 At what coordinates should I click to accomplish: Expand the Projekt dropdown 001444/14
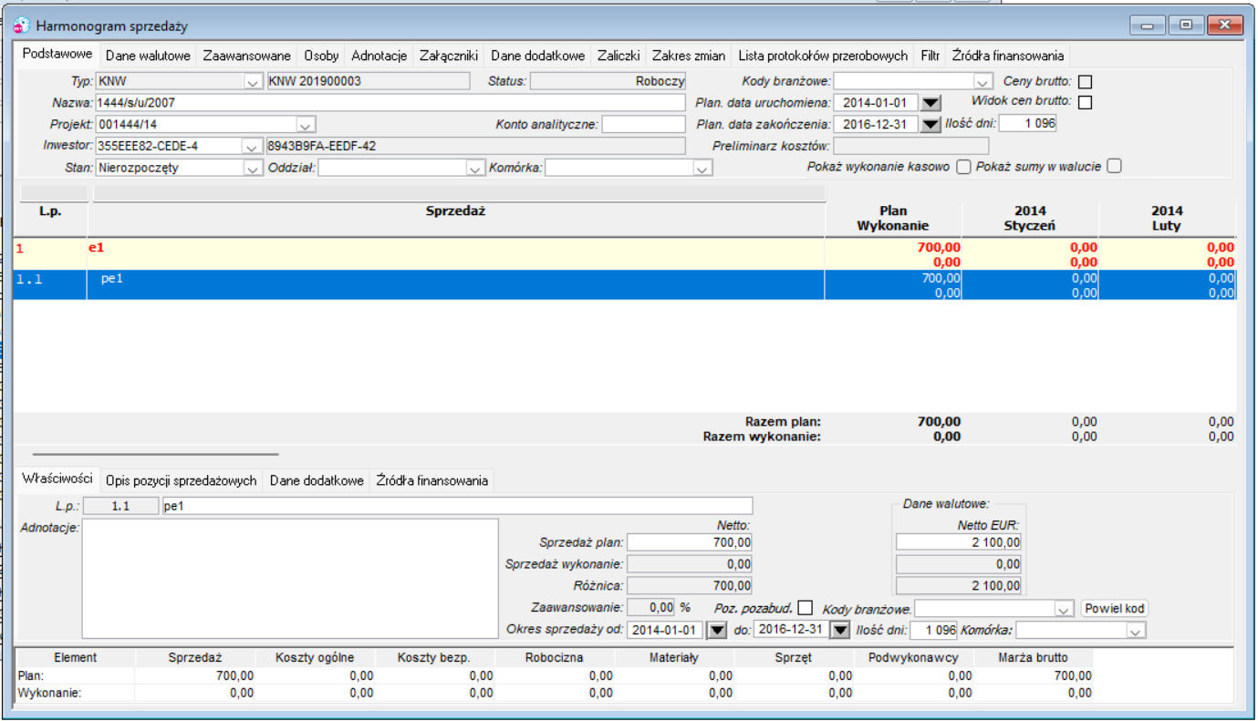(x=306, y=125)
